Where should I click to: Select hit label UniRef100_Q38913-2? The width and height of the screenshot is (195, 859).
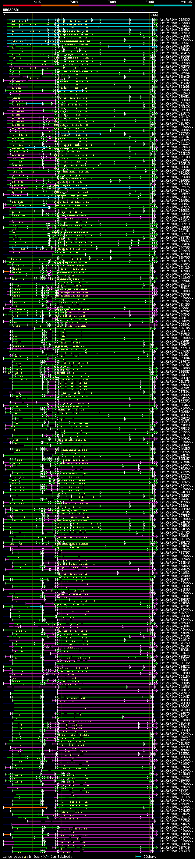point(177,234)
